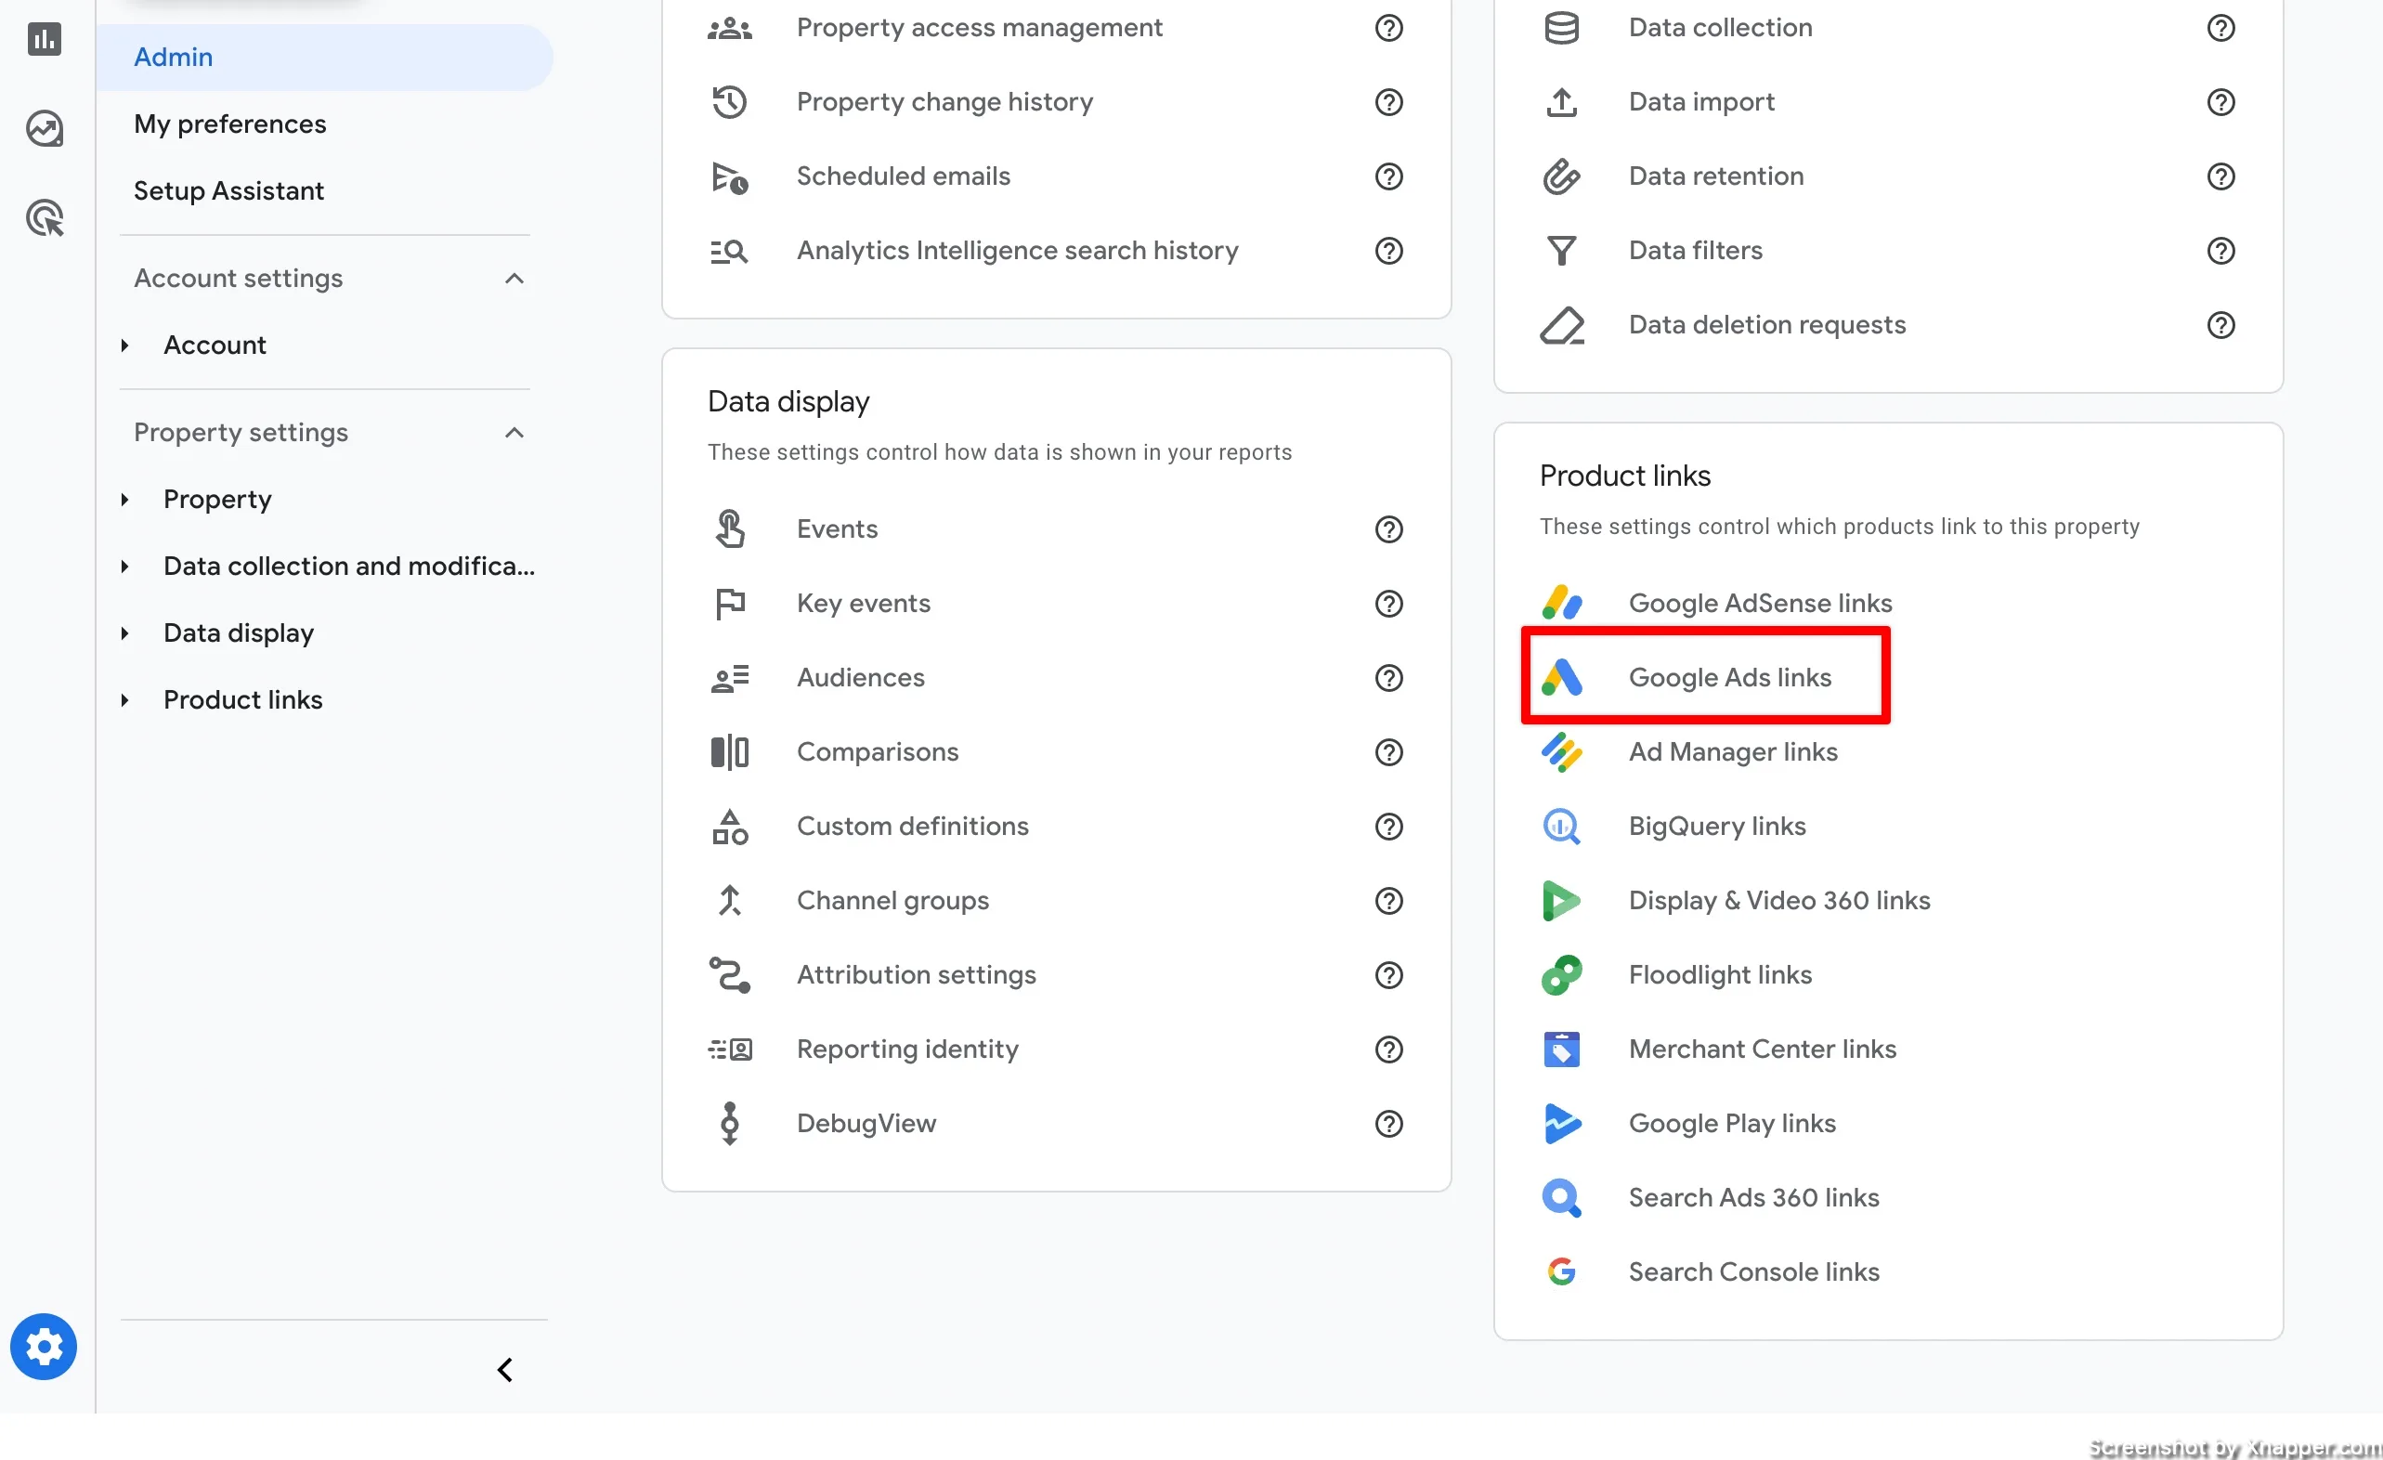Open Custom definitions
The height and width of the screenshot is (1460, 2383).
coord(912,827)
